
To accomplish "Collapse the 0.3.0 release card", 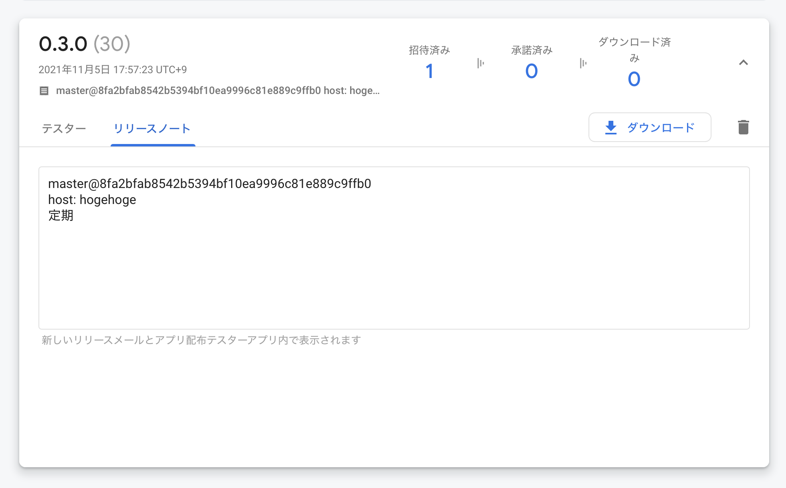I will (743, 62).
